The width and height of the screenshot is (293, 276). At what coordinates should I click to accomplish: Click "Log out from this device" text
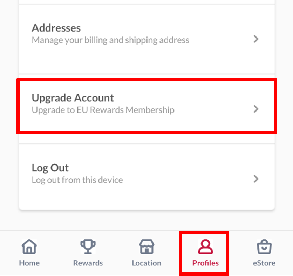pyautogui.click(x=77, y=180)
